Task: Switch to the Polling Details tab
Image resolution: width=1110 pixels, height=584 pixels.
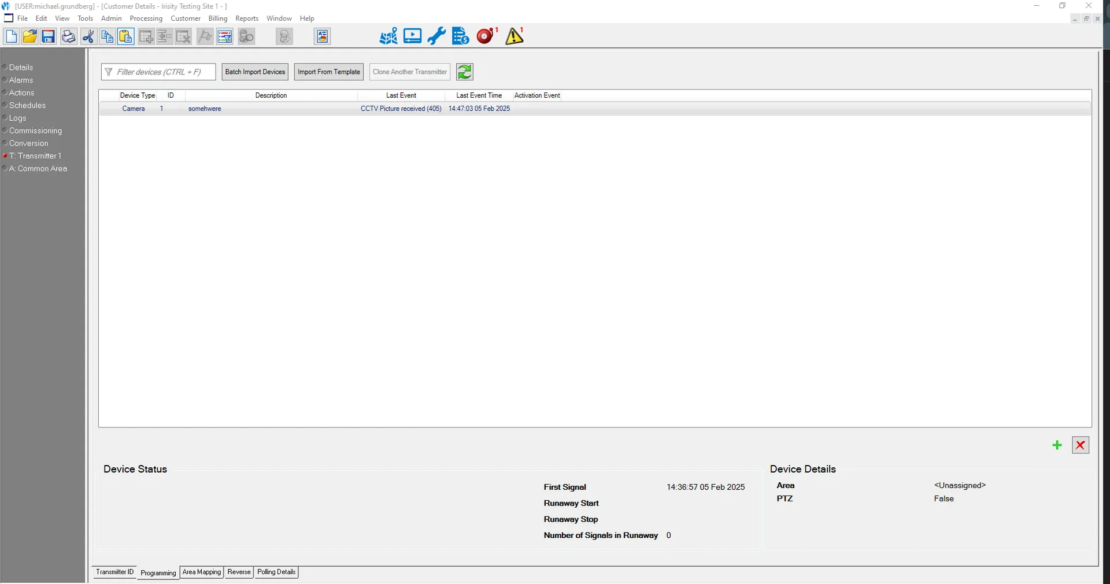Action: tap(276, 572)
